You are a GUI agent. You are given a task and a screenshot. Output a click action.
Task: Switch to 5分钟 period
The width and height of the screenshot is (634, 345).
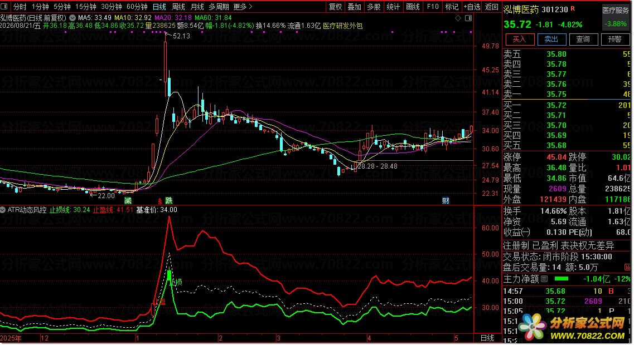point(62,7)
